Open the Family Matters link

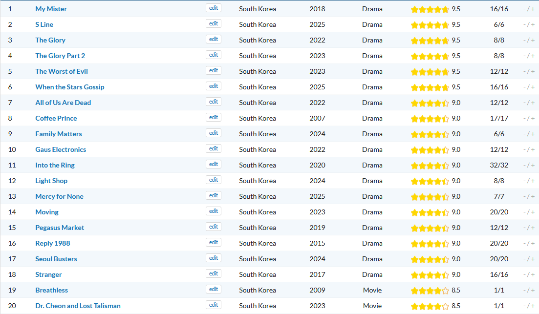click(59, 134)
